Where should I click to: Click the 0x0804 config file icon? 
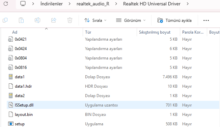10,58
